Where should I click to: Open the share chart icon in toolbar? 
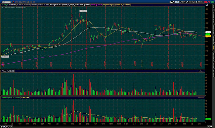pyautogui.click(x=171, y=2)
